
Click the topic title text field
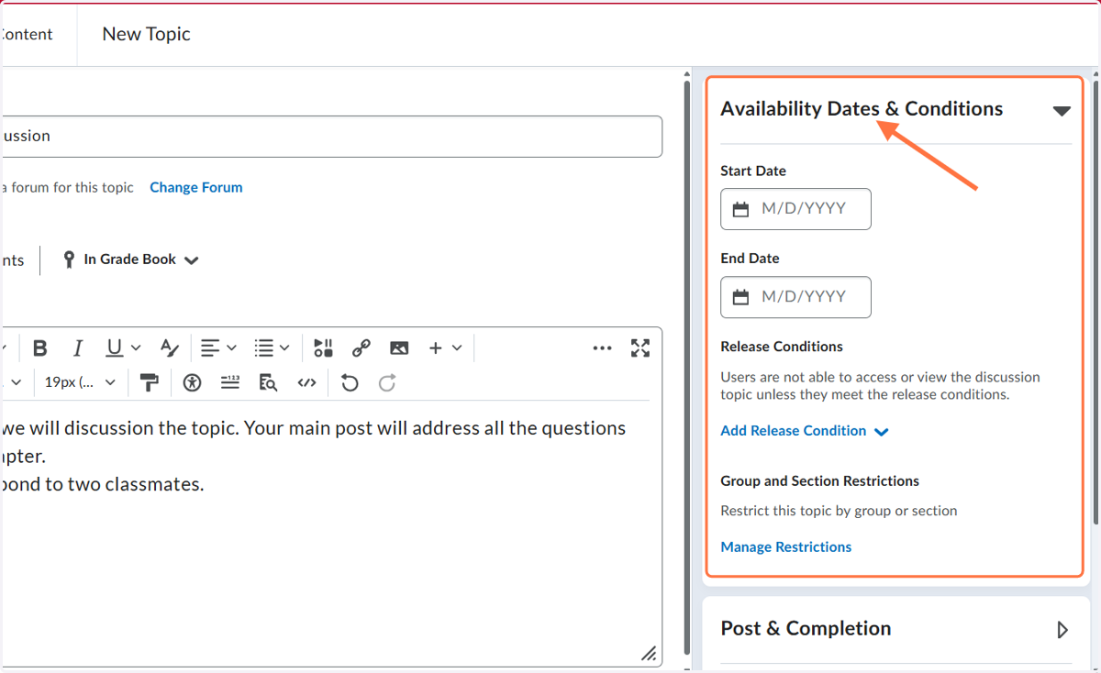point(331,136)
